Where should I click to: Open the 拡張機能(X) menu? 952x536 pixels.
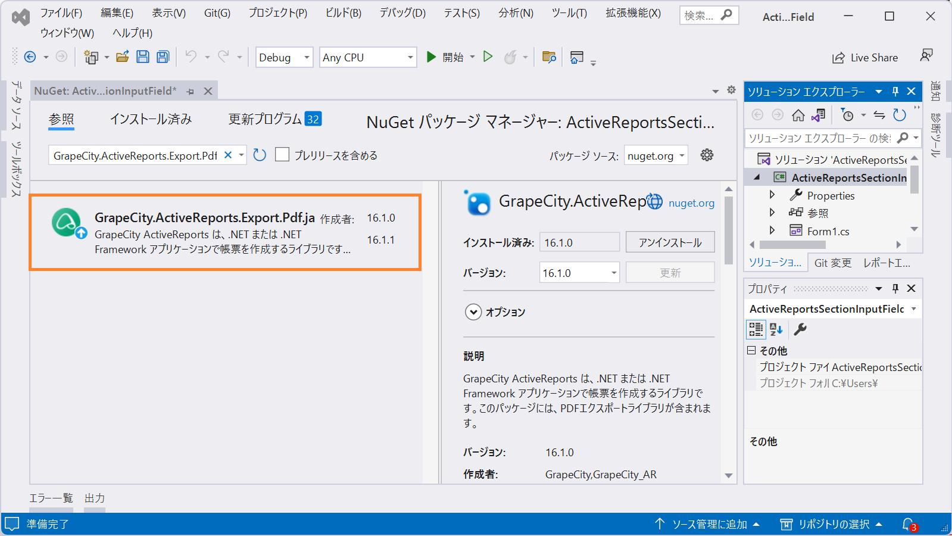[633, 13]
